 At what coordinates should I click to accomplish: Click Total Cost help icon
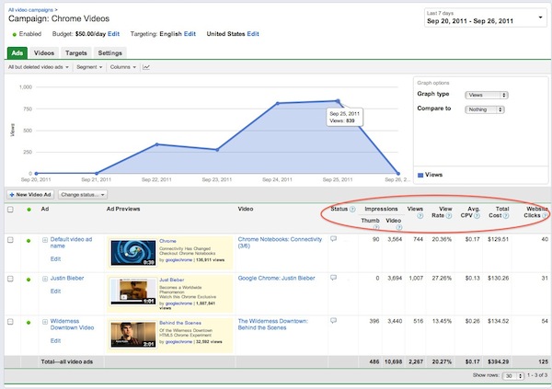(506, 216)
